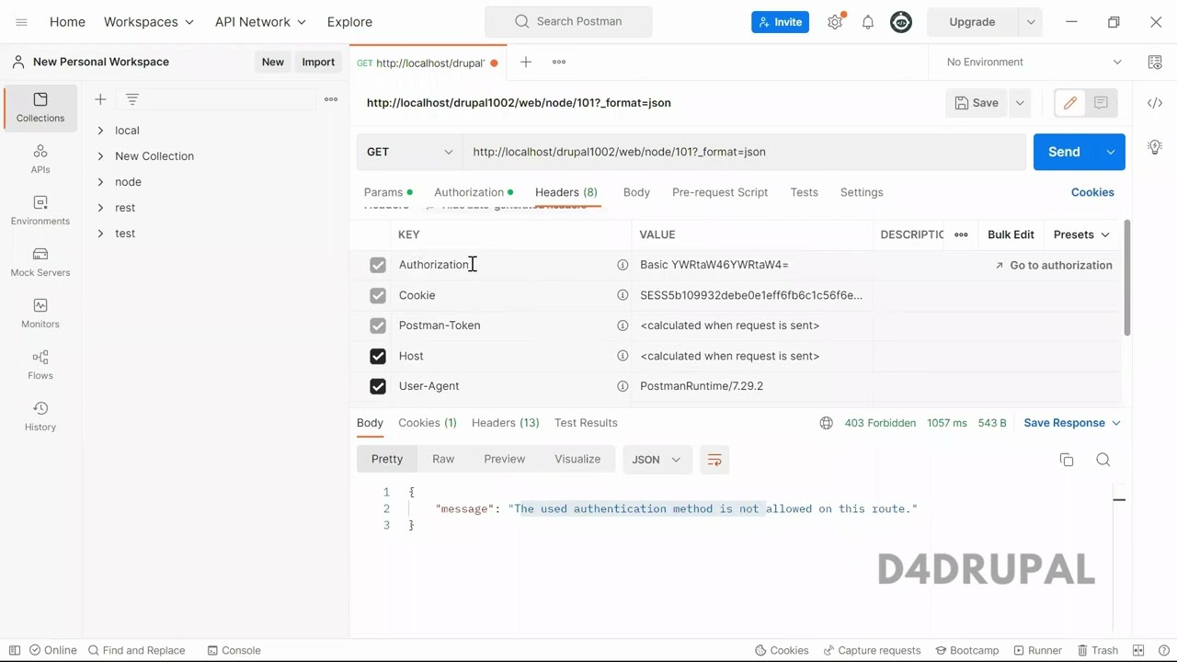Uncheck the User-Agent header checkbox

point(378,386)
